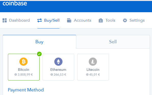Click the green checkmark on Bitcoin card
The width and height of the screenshot is (152, 95).
39,54
